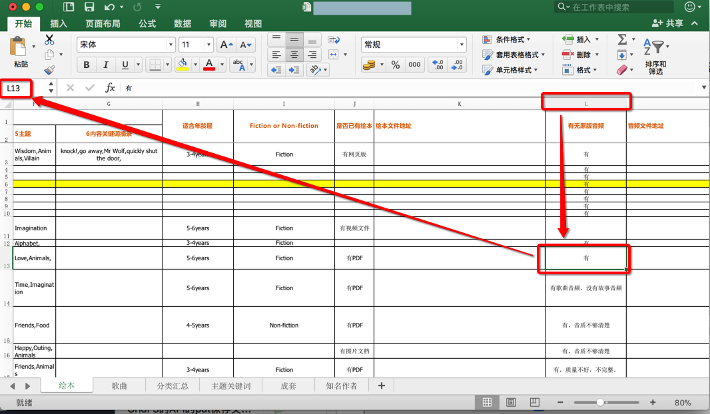Expand the number format 常规 dropdown

coord(462,45)
